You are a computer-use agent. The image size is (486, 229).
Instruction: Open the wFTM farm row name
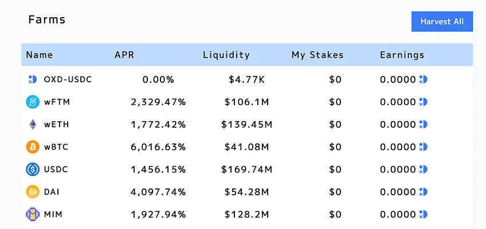click(x=57, y=102)
